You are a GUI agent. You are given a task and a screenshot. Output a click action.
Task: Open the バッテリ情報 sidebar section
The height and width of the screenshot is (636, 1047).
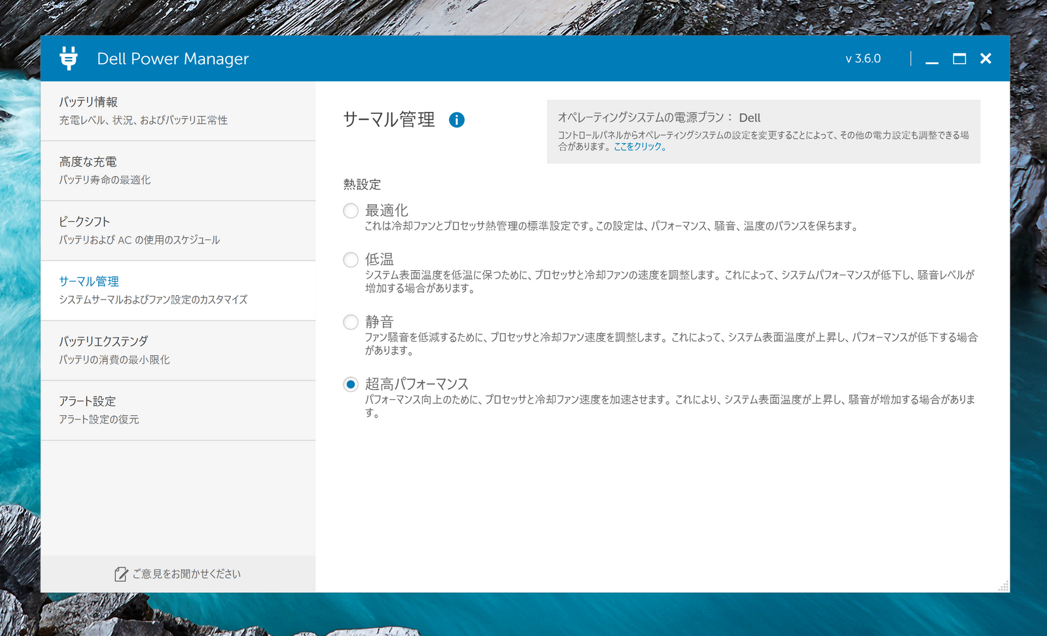coord(178,111)
